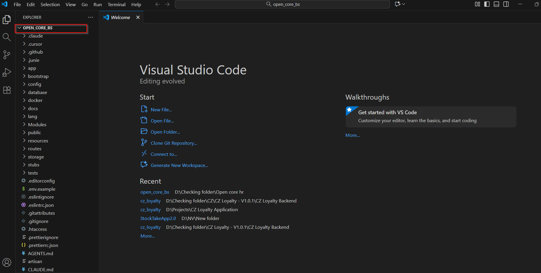Toggle the Primary Side Bar visibility
The height and width of the screenshot is (273, 541).
pos(487,4)
